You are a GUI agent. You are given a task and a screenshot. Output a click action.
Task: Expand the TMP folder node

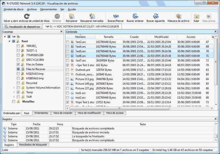[14, 97]
